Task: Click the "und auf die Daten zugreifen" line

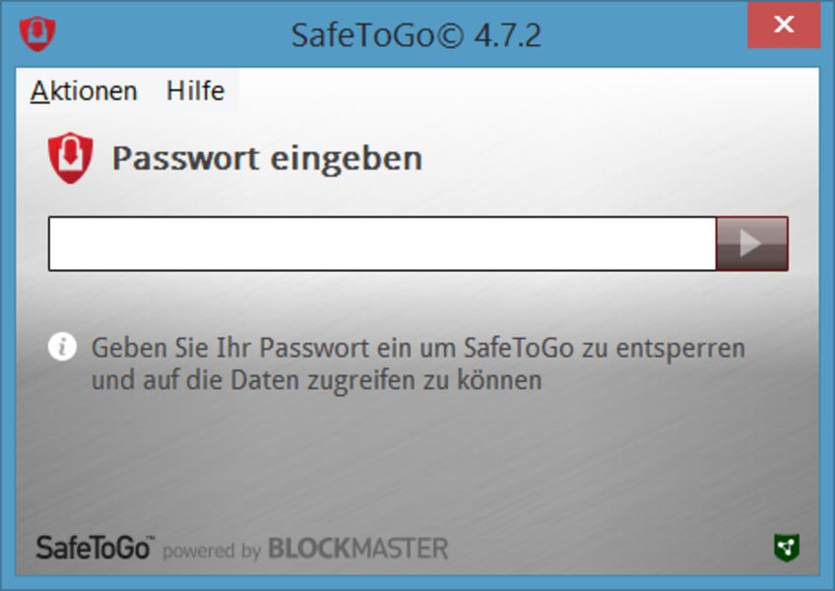Action: [x=316, y=379]
